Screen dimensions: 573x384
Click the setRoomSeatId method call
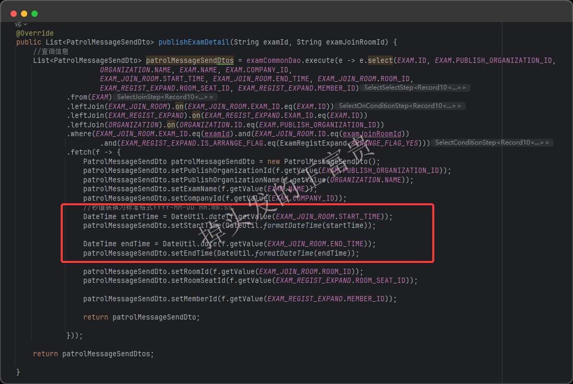pos(198,280)
